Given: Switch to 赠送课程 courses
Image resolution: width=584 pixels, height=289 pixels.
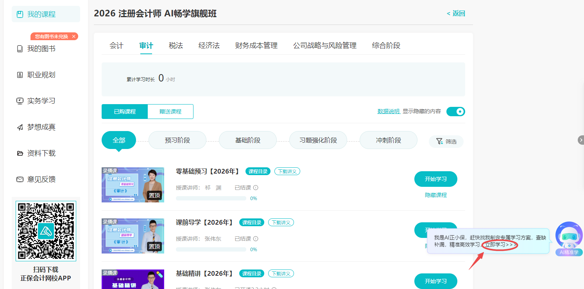Looking at the screenshot, I should tap(170, 111).
